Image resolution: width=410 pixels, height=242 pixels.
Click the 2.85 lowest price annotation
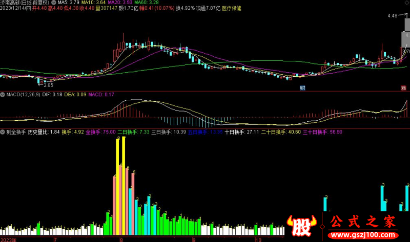pyautogui.click(x=48, y=85)
